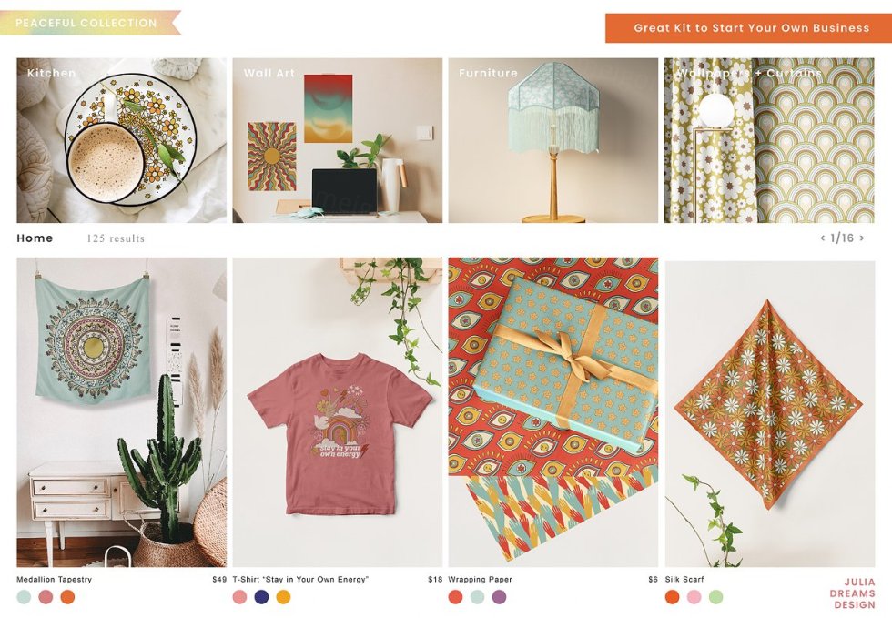The image size is (892, 618).
Task: Choose the light green Silk Scarf swatch
Action: (x=716, y=597)
